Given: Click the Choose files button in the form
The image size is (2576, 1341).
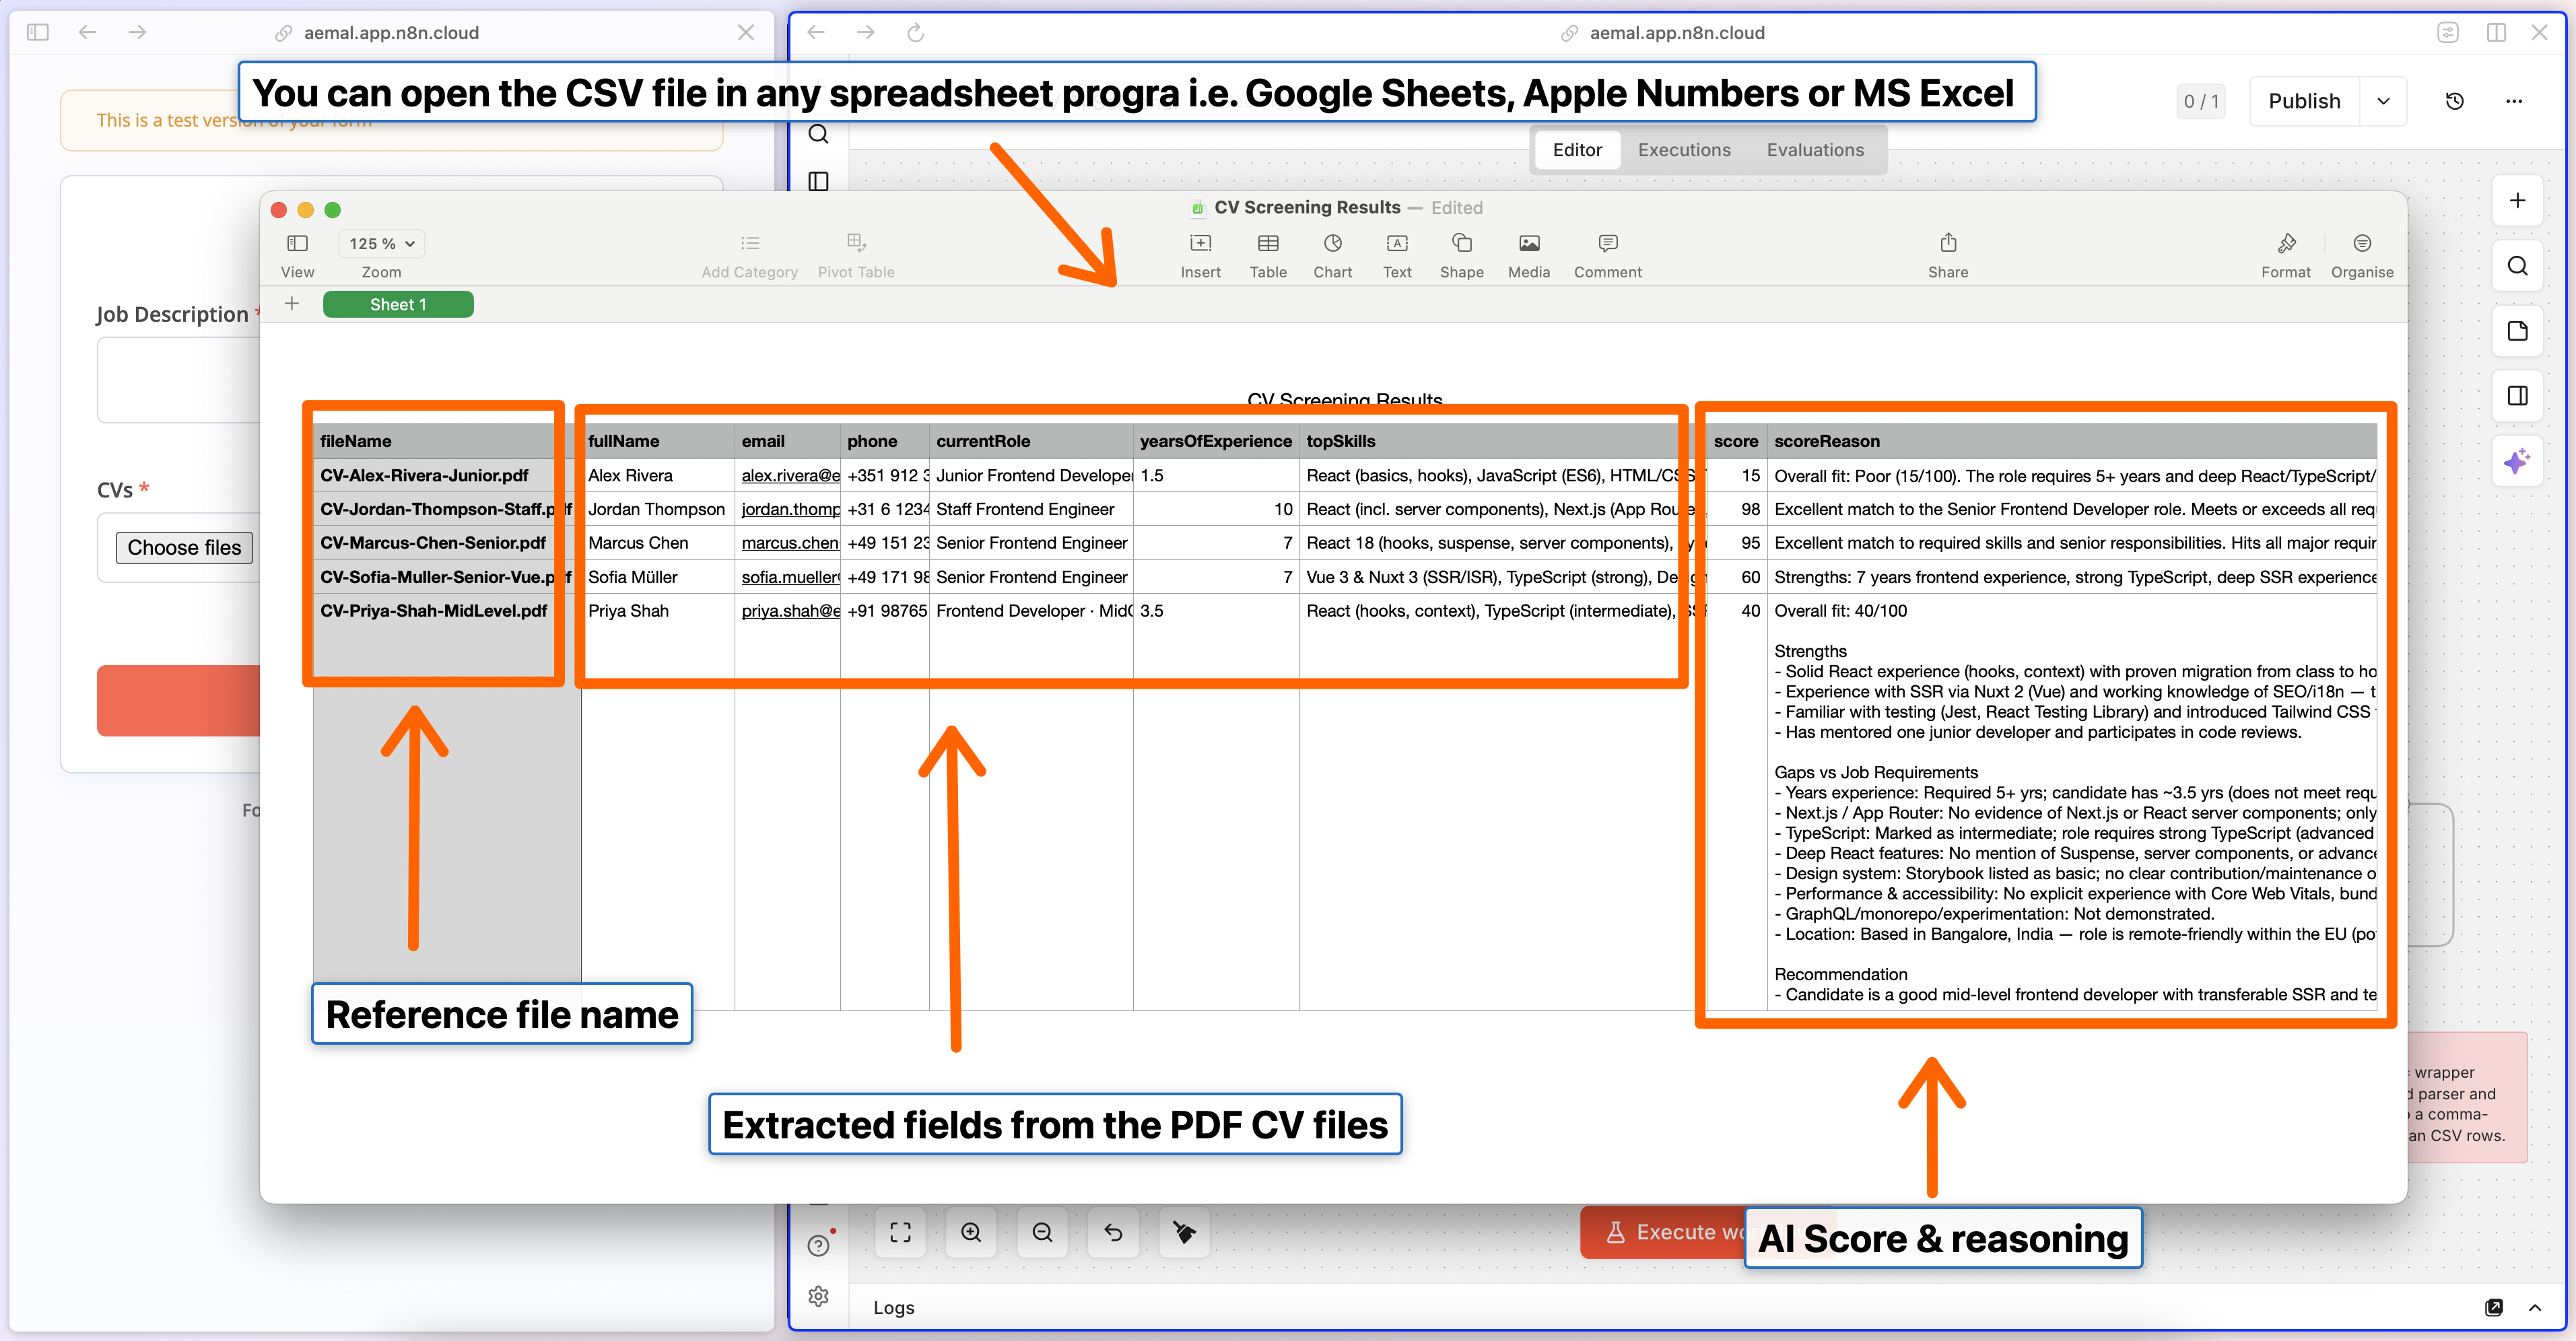Looking at the screenshot, I should pyautogui.click(x=184, y=547).
